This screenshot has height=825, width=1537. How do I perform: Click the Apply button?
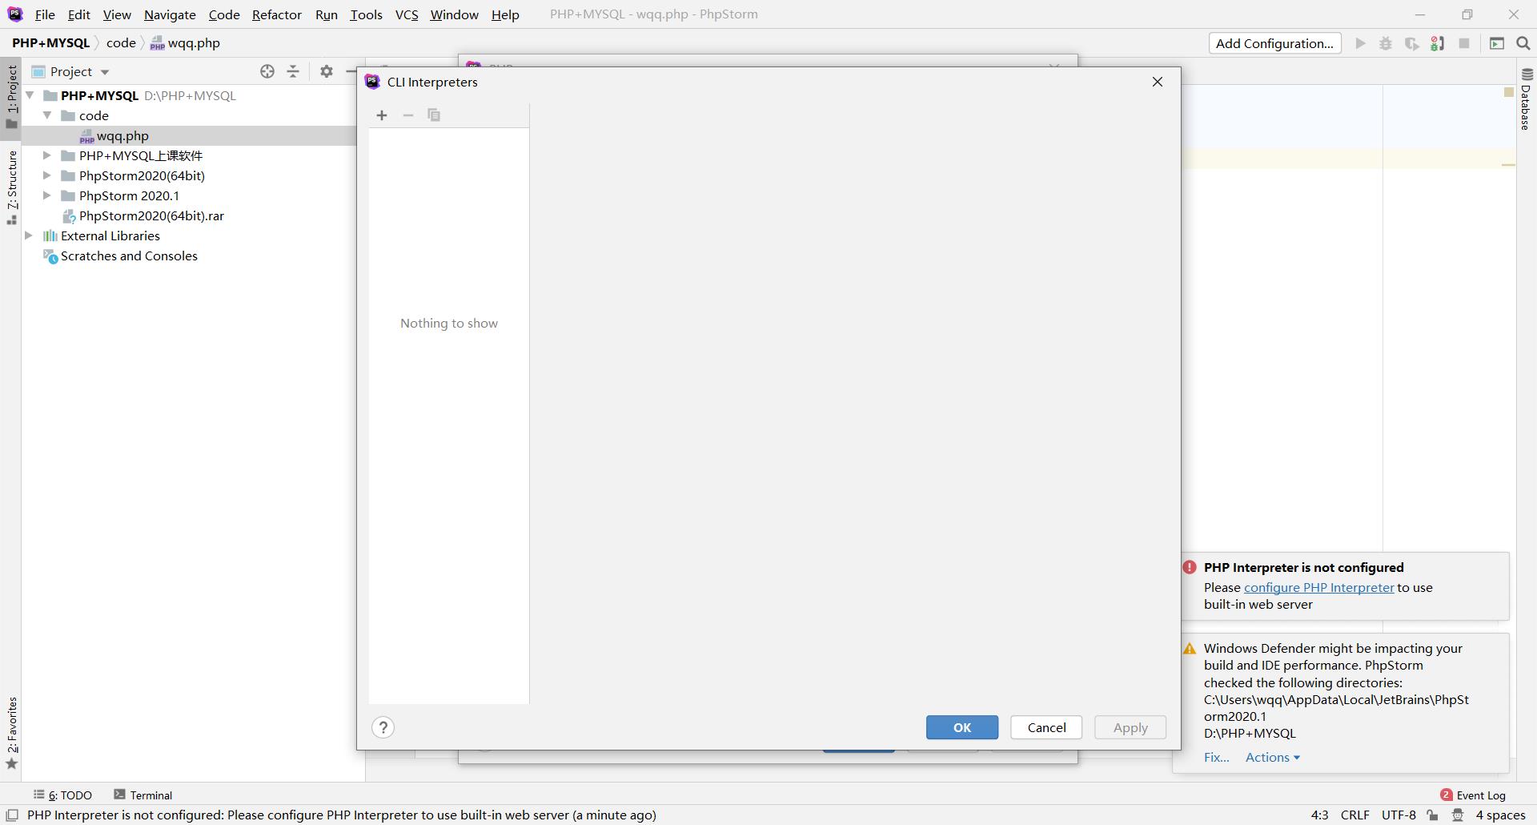(1130, 727)
